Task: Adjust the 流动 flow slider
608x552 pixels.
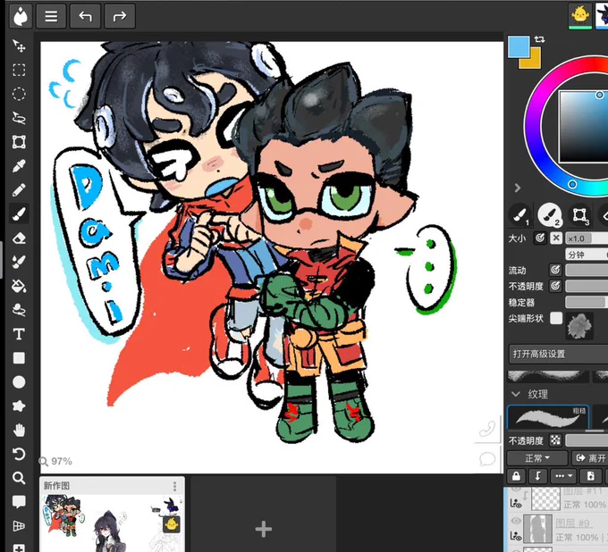Action: pos(587,270)
